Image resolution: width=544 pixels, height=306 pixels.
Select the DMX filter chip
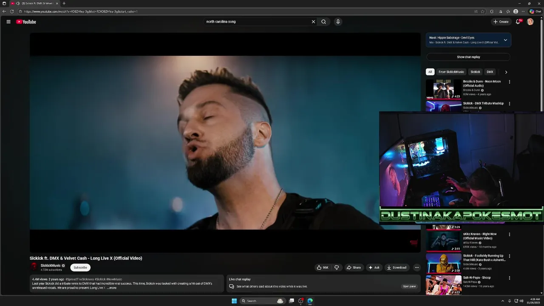(490, 72)
